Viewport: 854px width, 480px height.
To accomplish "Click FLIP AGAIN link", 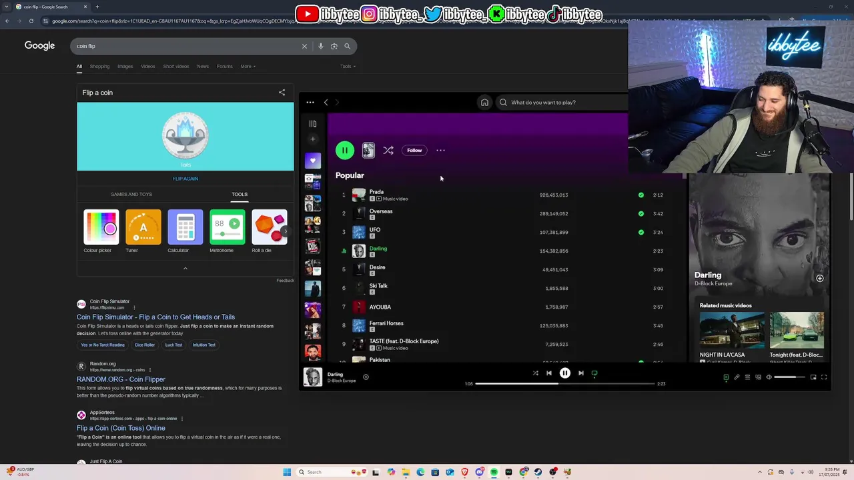I will point(185,179).
